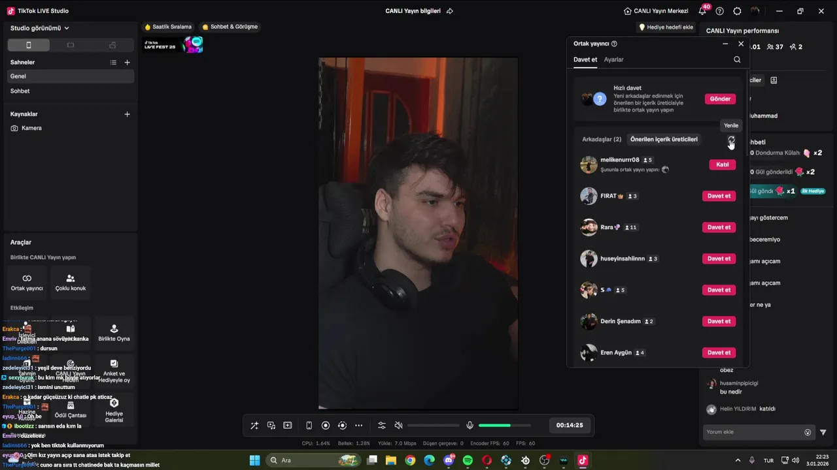Open CANLI Yayın Merkezi
837x470 pixels.
(x=656, y=11)
